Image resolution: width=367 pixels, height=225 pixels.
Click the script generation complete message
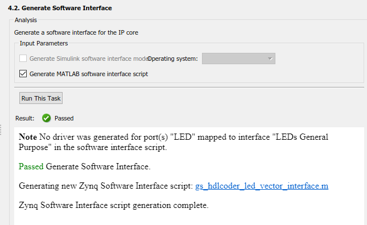[114, 205]
